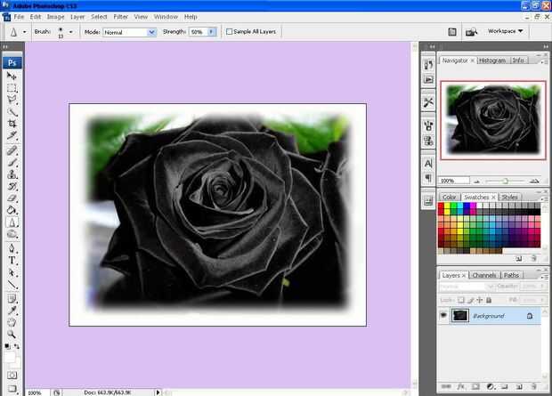Toggle lock position in Layers
Screen dimensions: 552x396
point(480,300)
